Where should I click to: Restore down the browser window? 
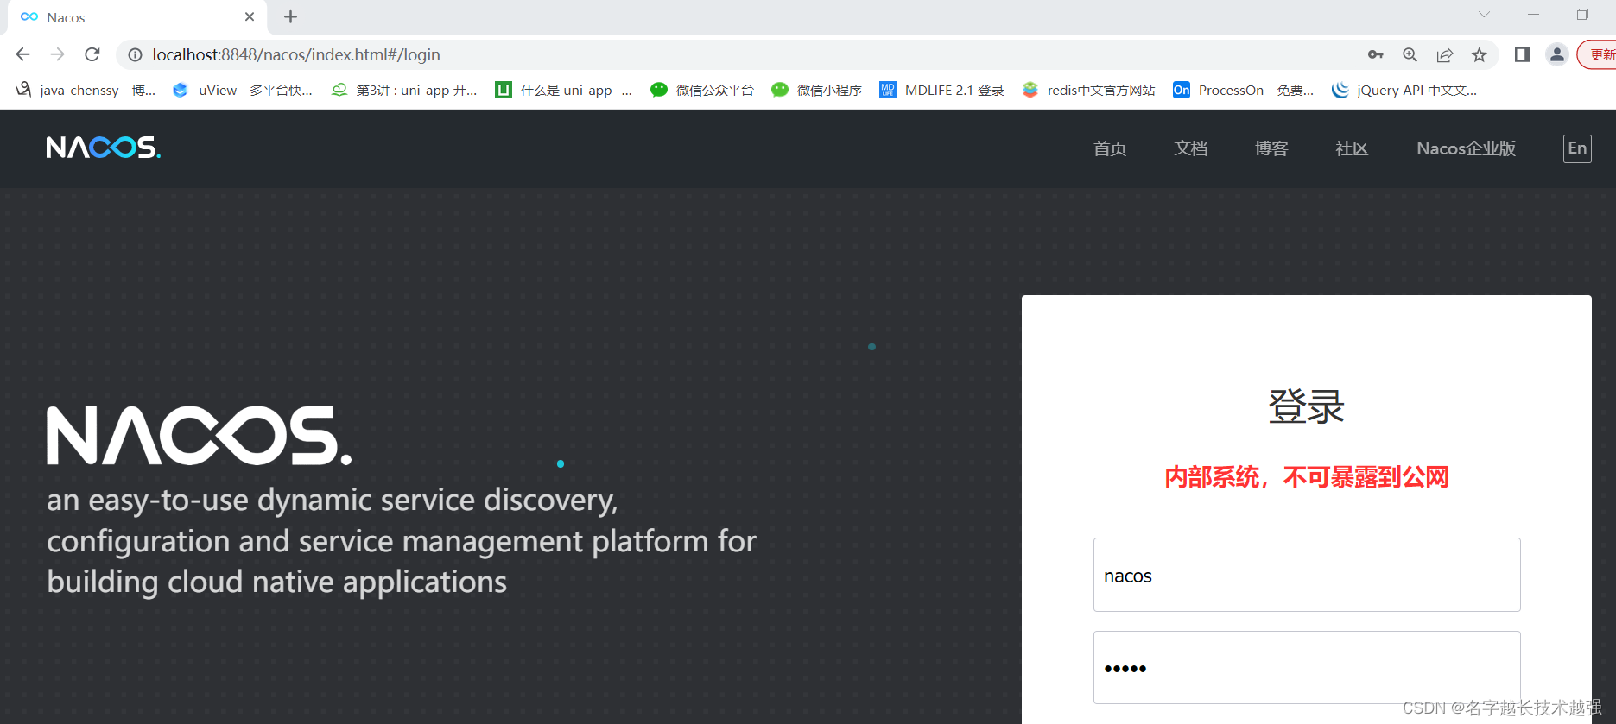1582,15
